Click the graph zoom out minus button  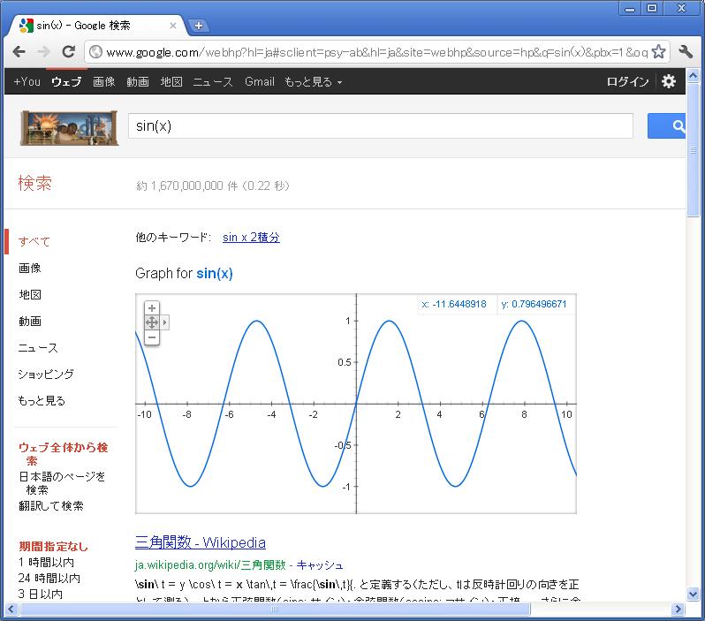pos(152,337)
